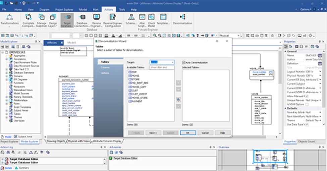Image resolution: width=327 pixels, height=171 pixels.
Task: Toggle Use Data Type checkbox in Properties
Action: pyautogui.click(x=307, y=124)
